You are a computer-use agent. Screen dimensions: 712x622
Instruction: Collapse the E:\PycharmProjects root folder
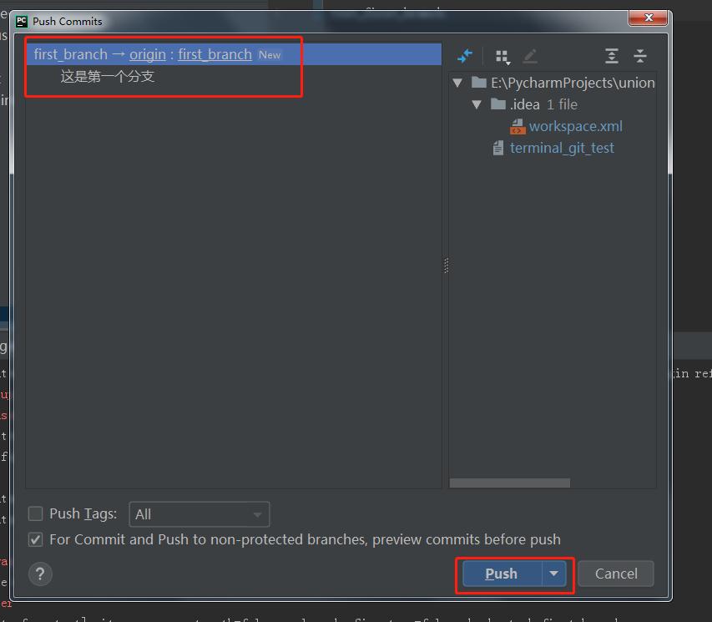[x=457, y=83]
